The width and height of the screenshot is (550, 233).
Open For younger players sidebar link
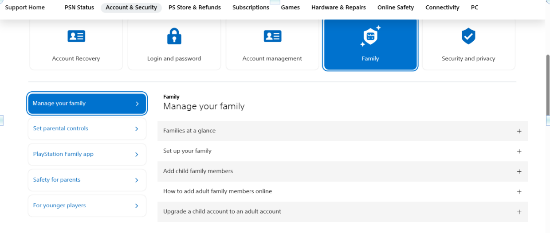pyautogui.click(x=87, y=206)
